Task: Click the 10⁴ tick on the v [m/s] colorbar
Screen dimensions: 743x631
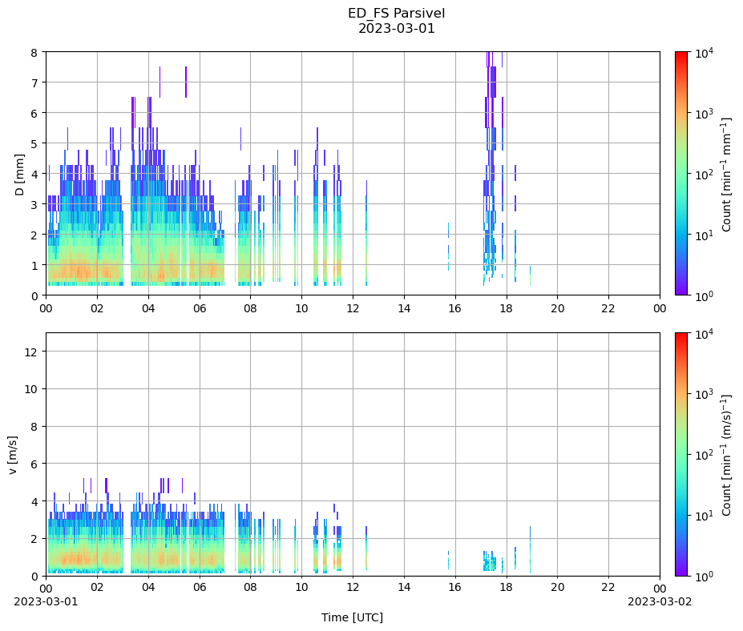Action: coord(705,333)
